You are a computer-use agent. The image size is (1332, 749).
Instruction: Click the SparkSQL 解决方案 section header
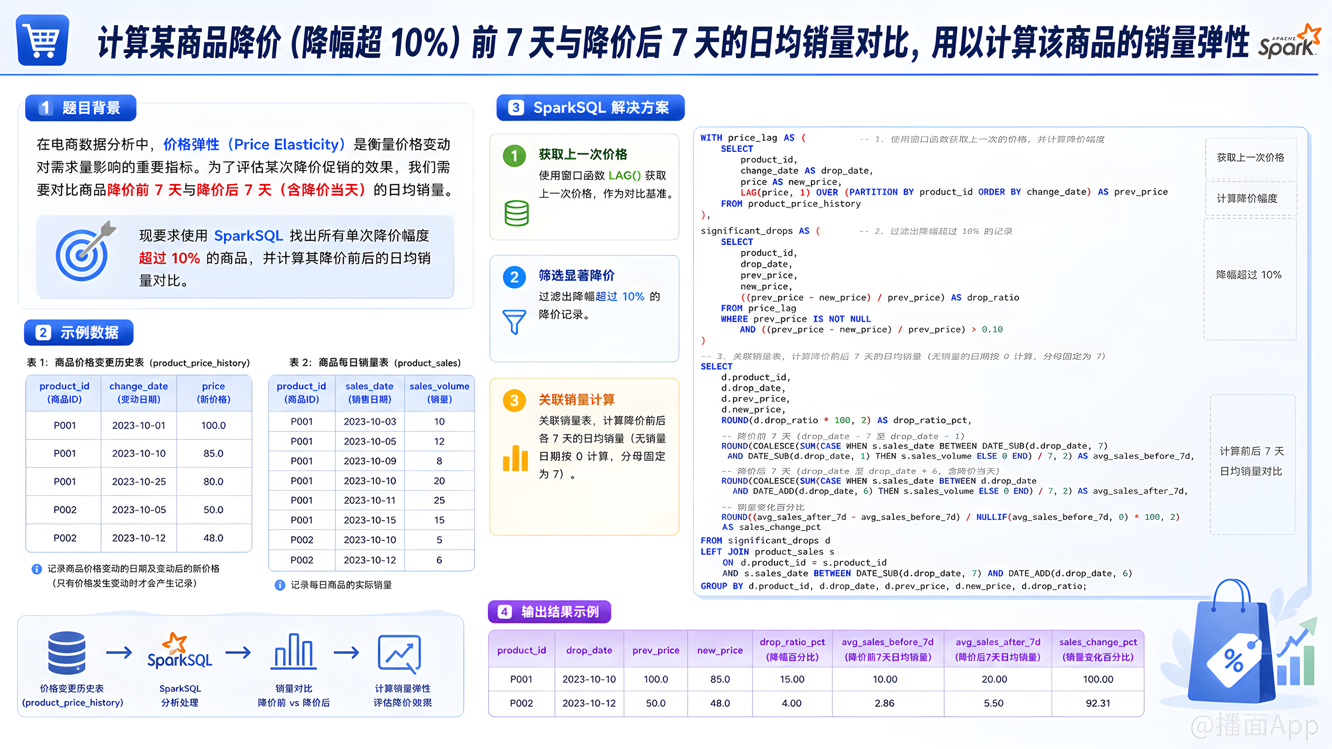coord(590,107)
